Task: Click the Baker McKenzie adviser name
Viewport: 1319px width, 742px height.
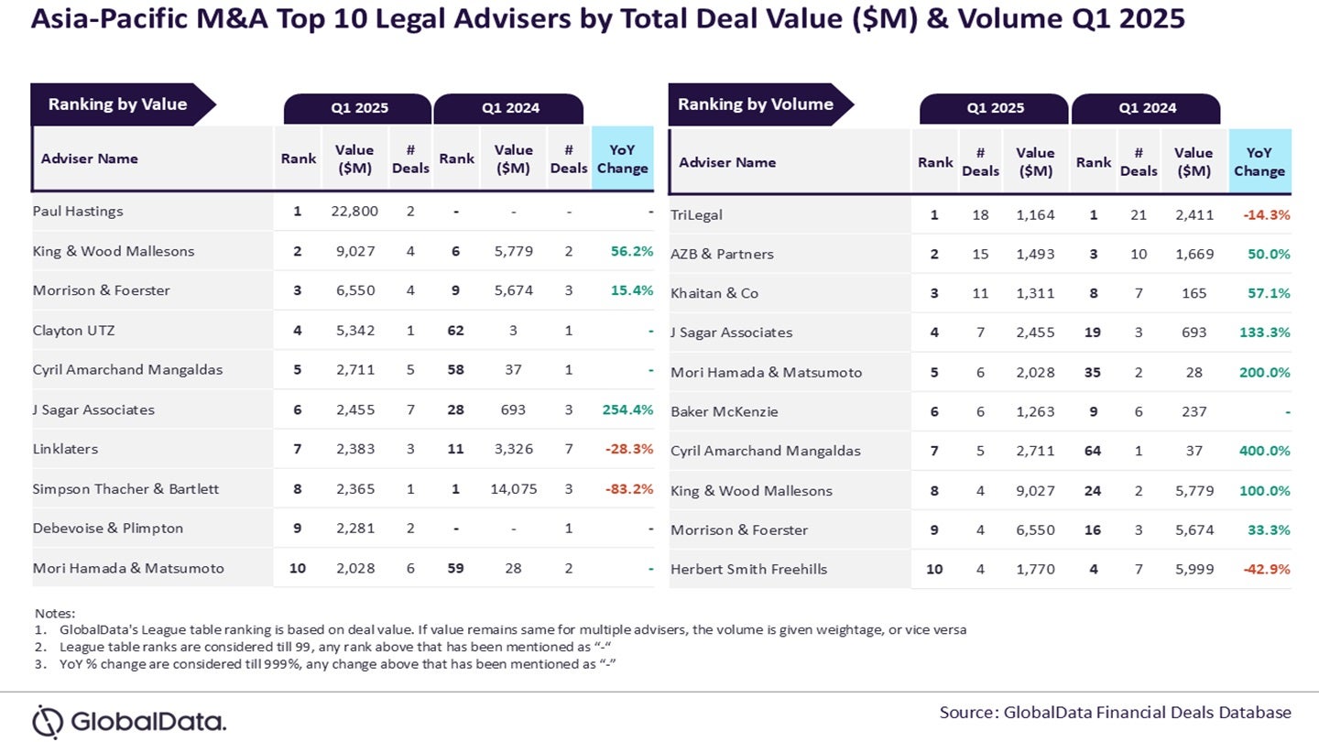Action: pyautogui.click(x=725, y=412)
